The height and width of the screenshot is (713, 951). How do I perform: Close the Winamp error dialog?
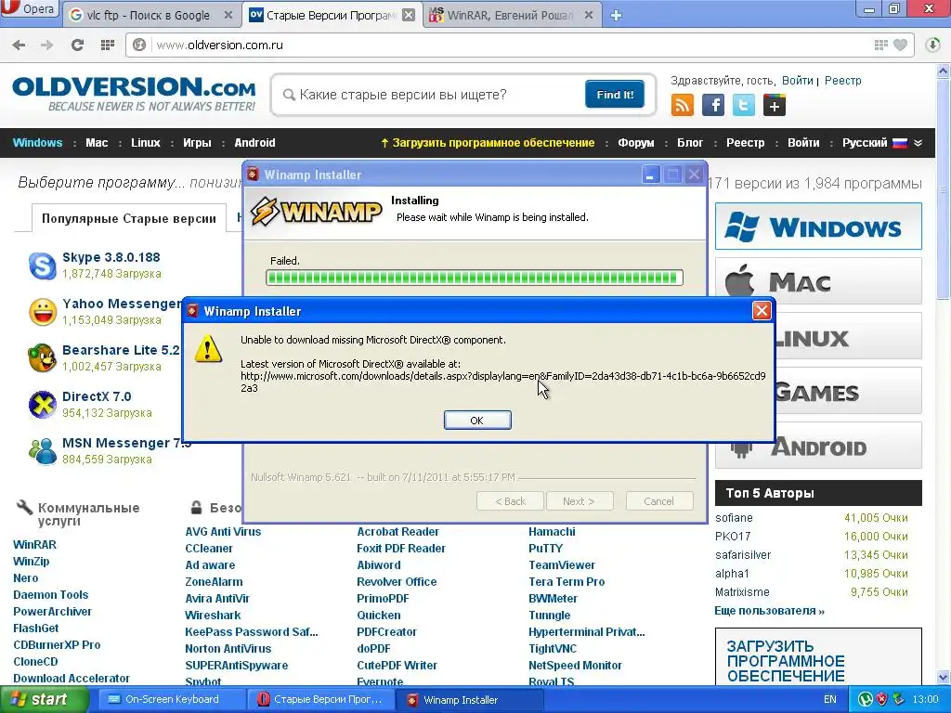point(762,311)
